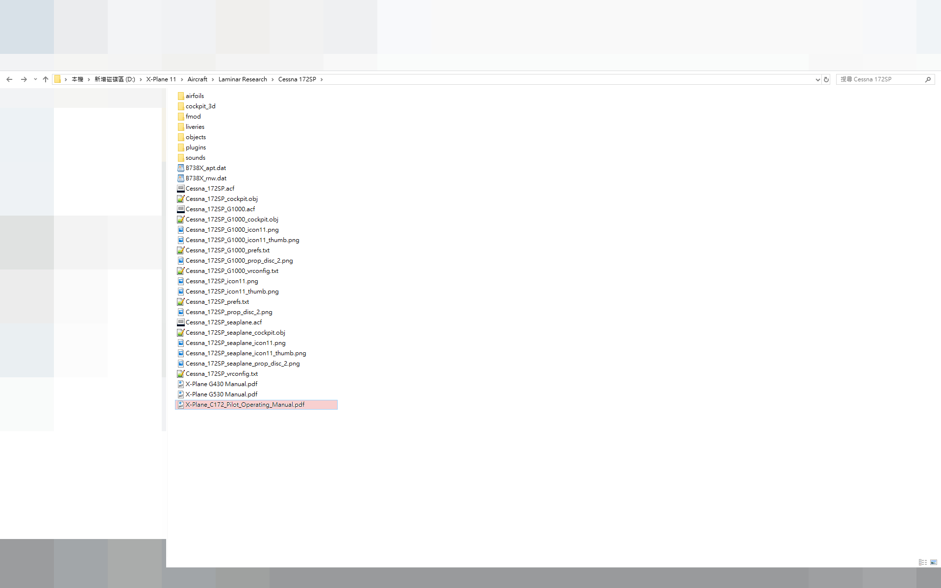The image size is (941, 588).
Task: Go back to previous folder
Action: 9,79
